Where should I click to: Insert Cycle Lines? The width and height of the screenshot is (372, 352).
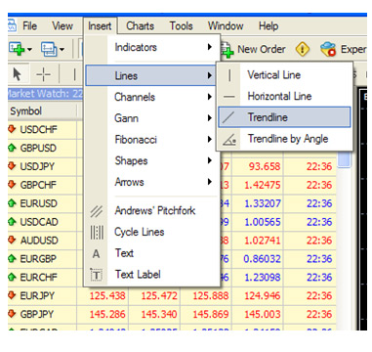(151, 232)
